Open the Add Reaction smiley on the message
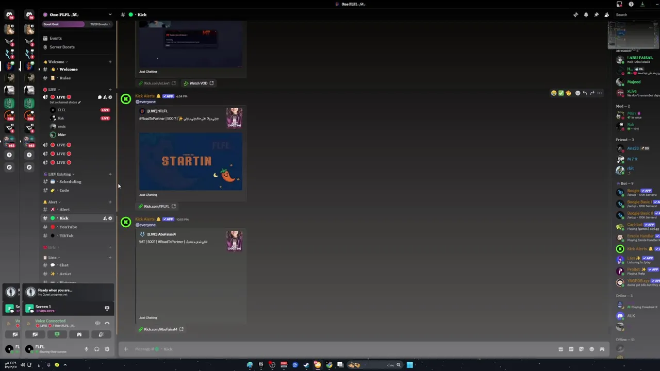 click(577, 93)
